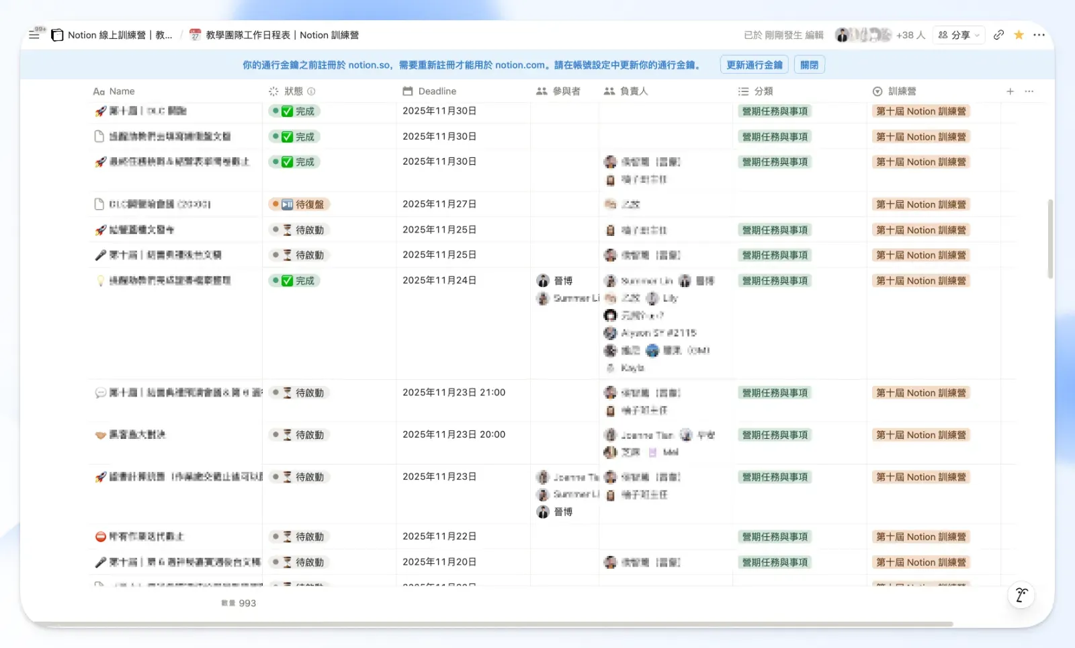Click the 已於 剛剛發生 編輯 edit status
The height and width of the screenshot is (648, 1075).
tap(783, 35)
